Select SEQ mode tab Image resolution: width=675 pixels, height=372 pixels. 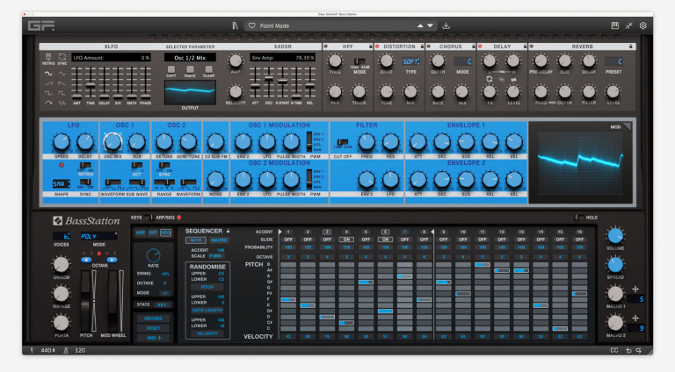[165, 232]
